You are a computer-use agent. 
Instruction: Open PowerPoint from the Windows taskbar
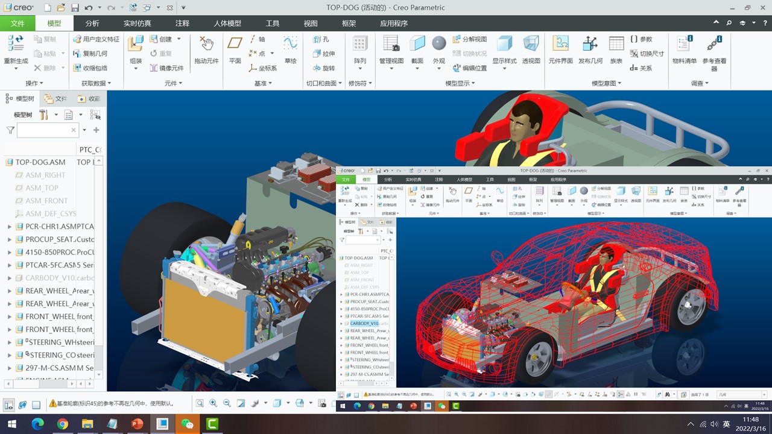(x=137, y=424)
